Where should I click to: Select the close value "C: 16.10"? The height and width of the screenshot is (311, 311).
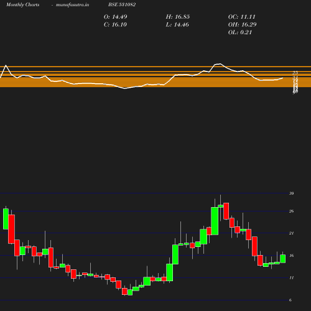click(x=115, y=25)
